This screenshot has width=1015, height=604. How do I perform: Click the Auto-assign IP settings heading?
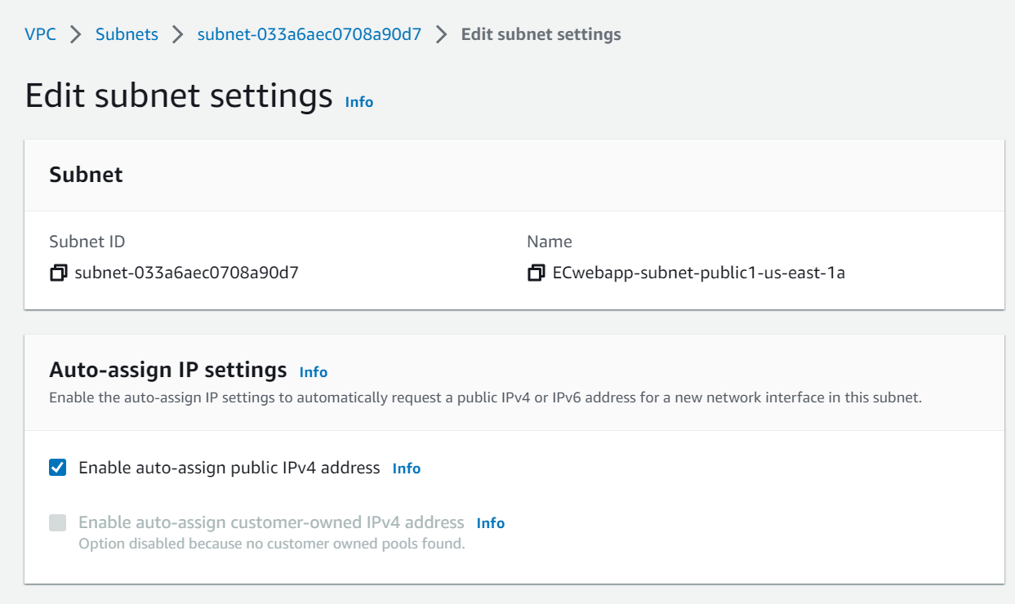pyautogui.click(x=168, y=371)
